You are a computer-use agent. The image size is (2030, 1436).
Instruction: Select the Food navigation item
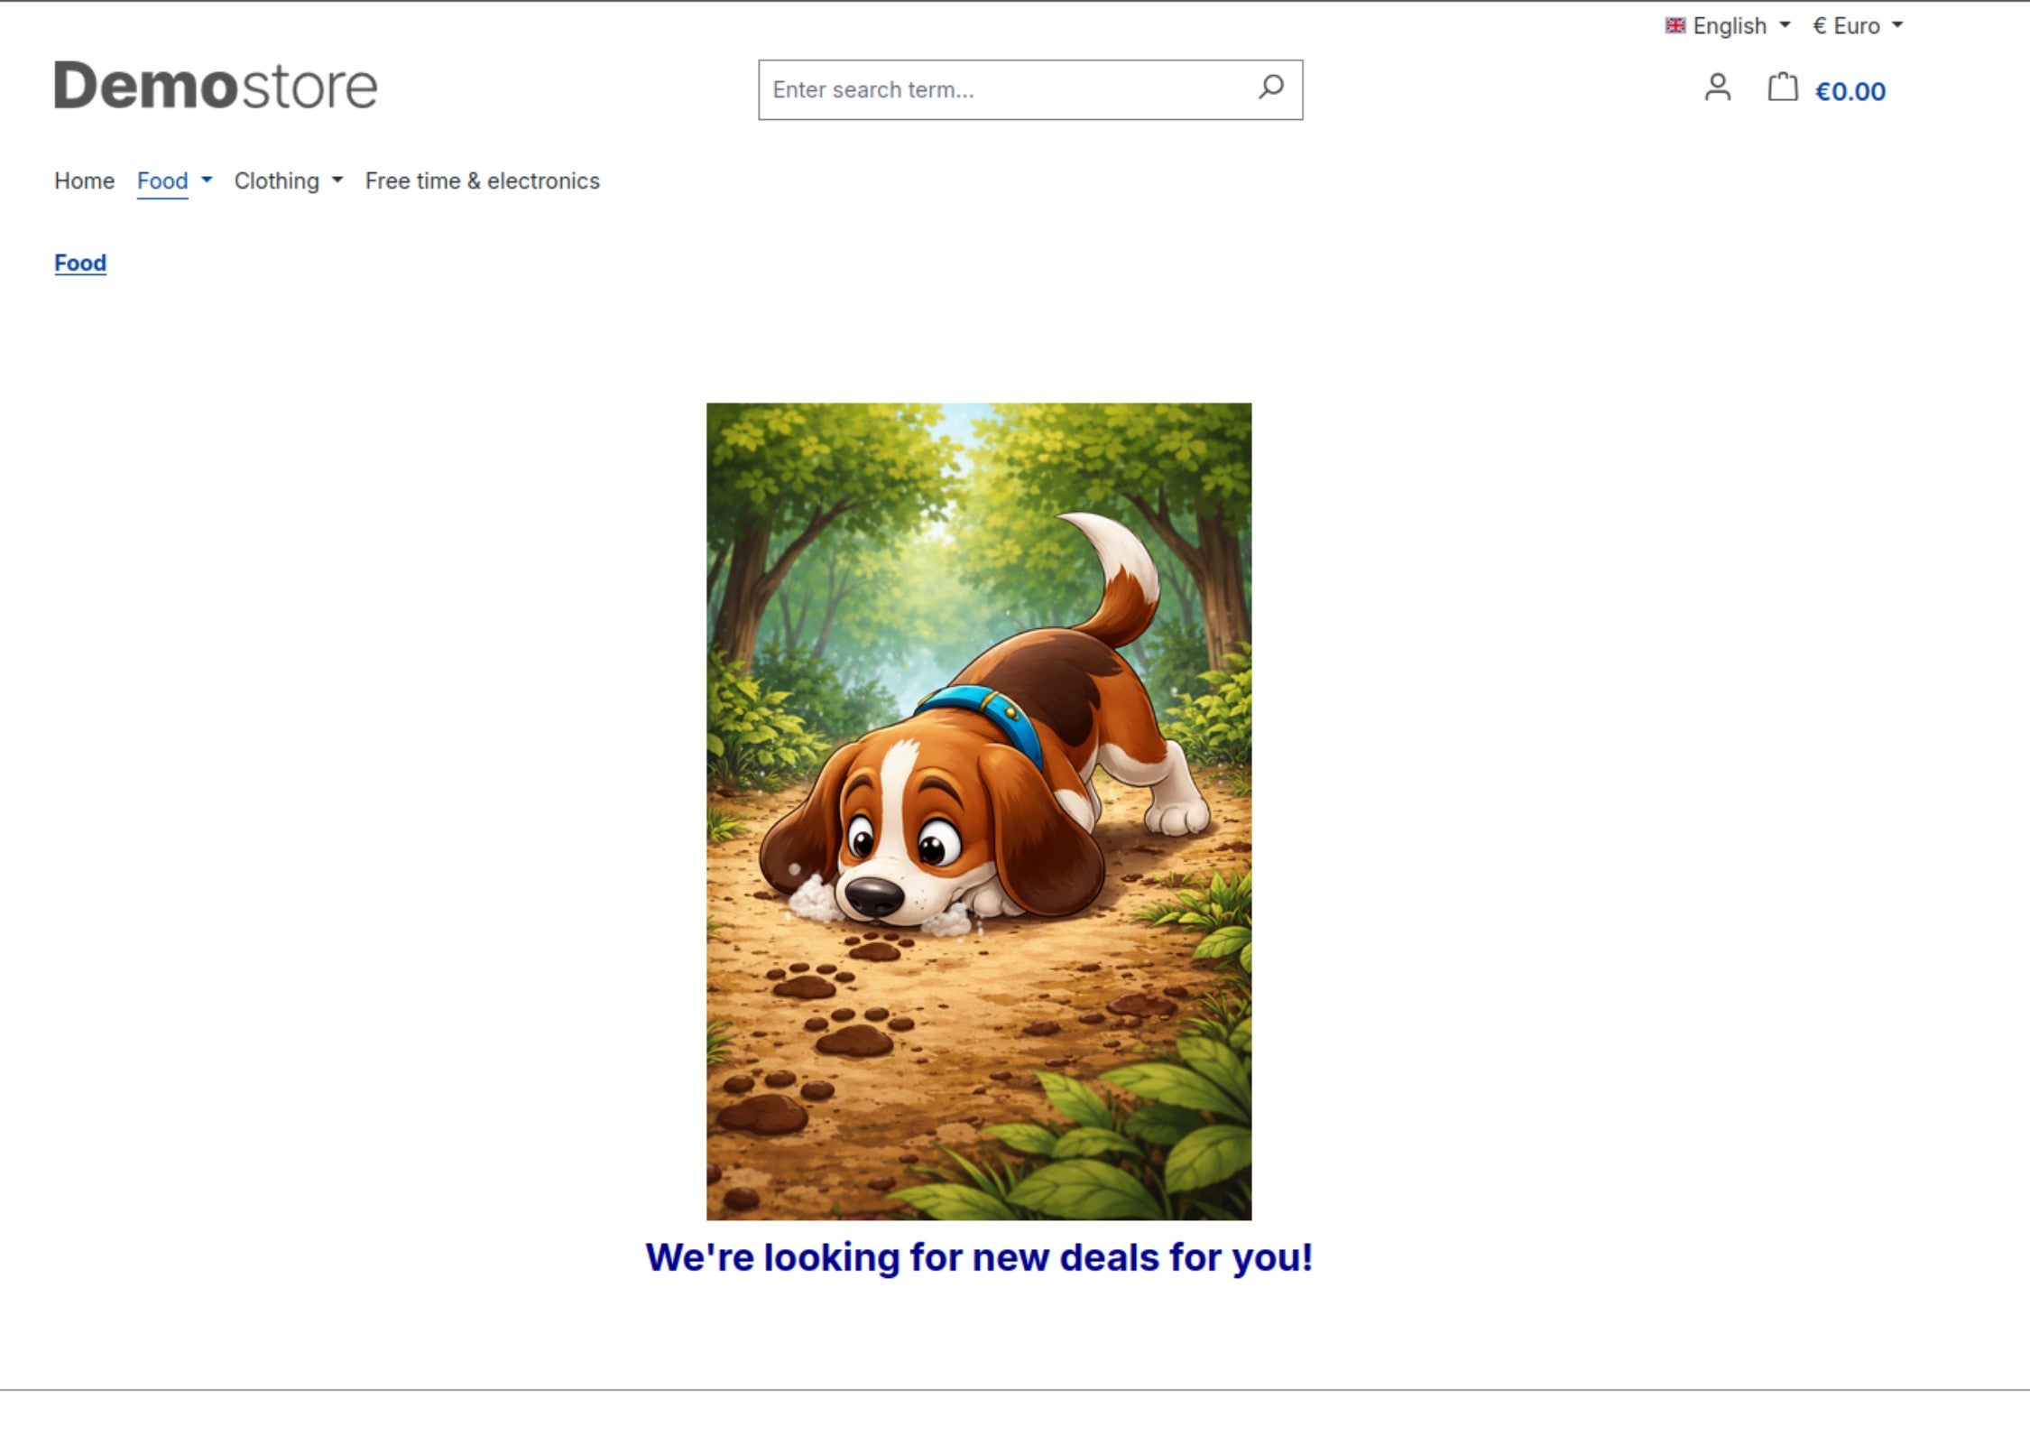tap(162, 181)
